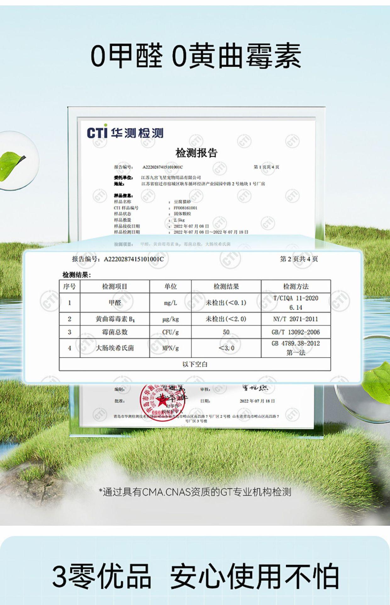Click the 未检出(<0.1) result cell
This screenshot has width=390, height=605.
(x=226, y=303)
